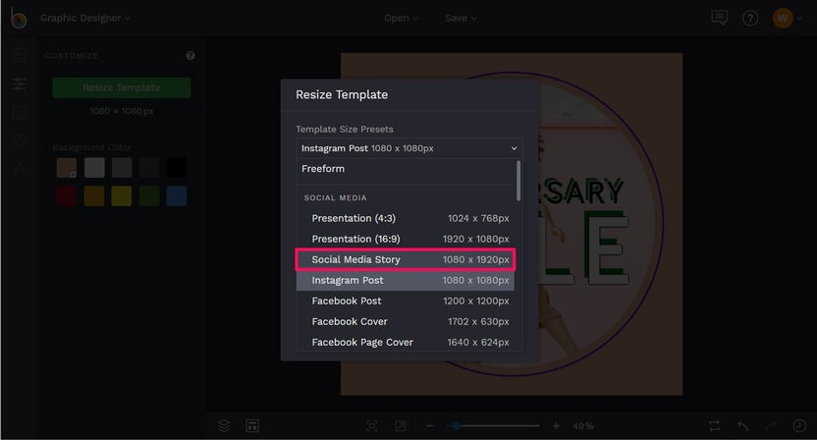The width and height of the screenshot is (817, 440).
Task: Open the history clock icon
Action: click(x=799, y=426)
